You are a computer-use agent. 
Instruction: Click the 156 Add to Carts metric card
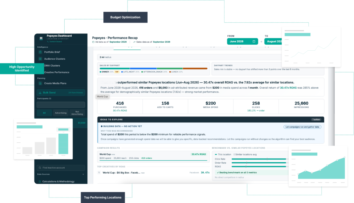[x=165, y=106]
